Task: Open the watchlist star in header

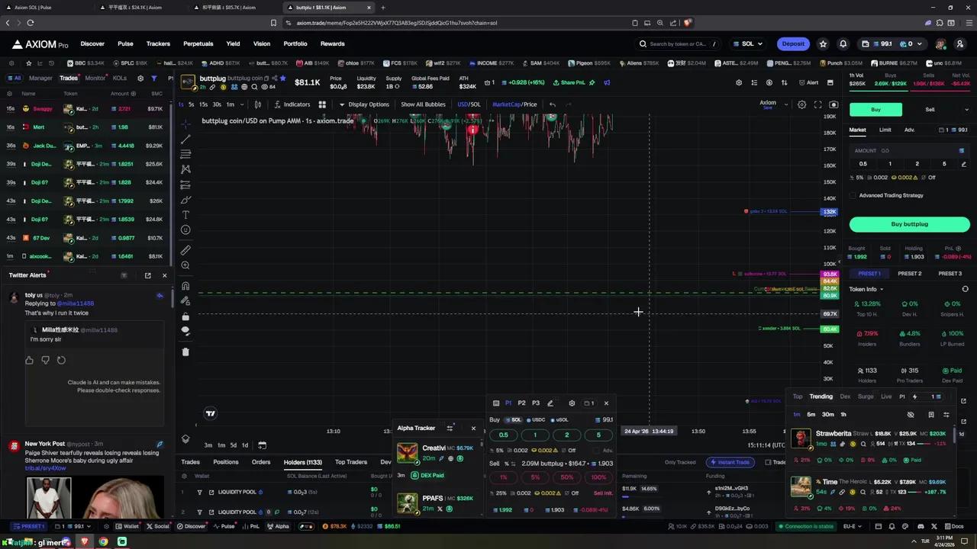Action: pos(823,43)
